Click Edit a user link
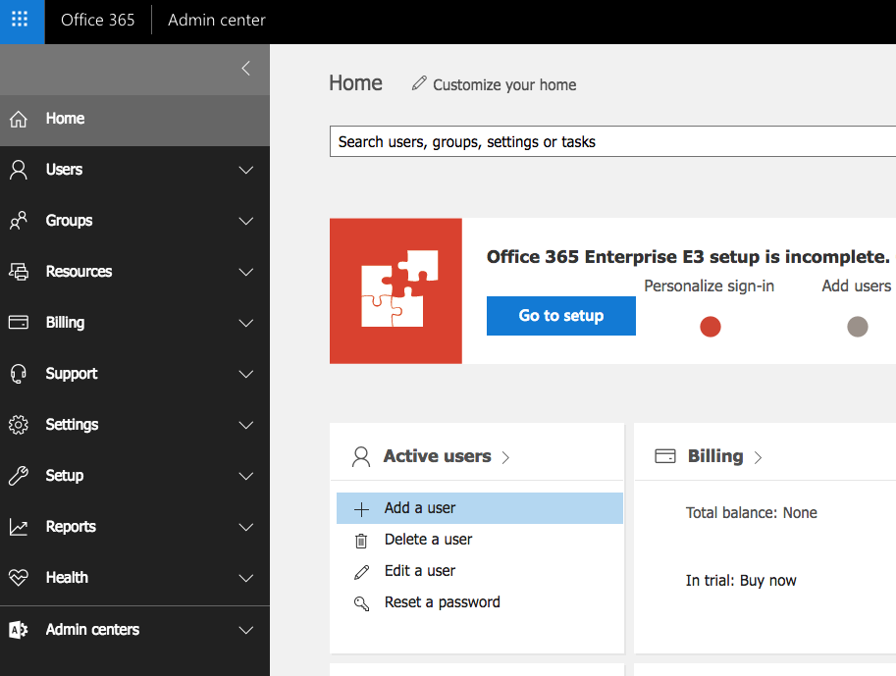This screenshot has height=676, width=896. click(420, 571)
